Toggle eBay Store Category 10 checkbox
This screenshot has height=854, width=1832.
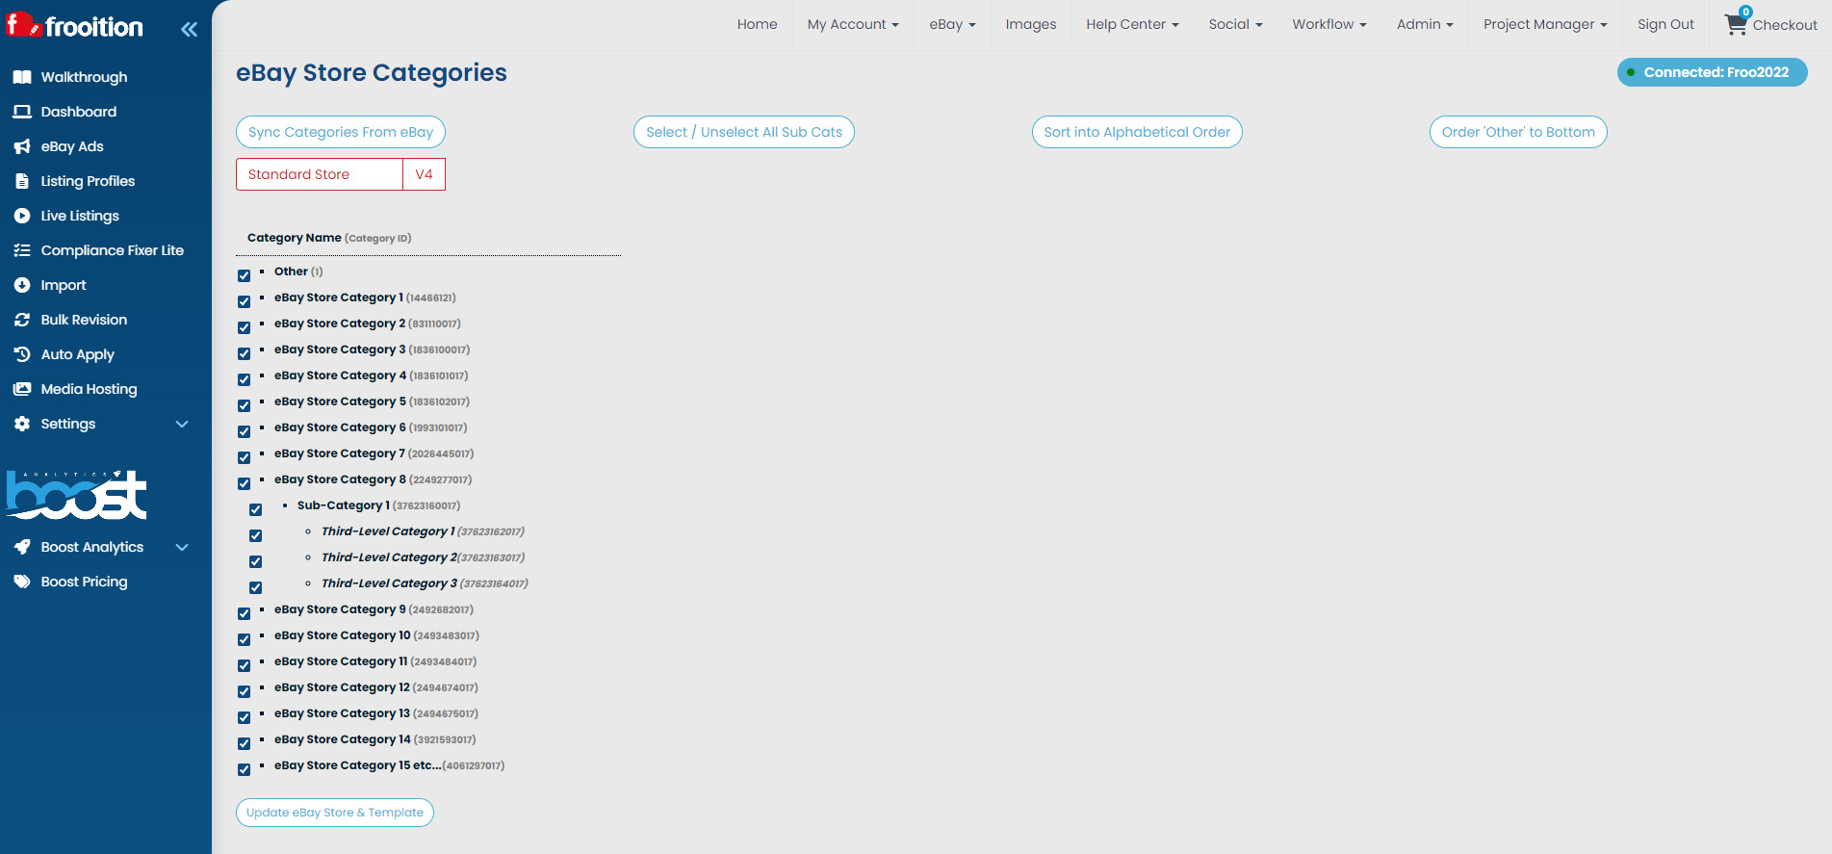[244, 639]
